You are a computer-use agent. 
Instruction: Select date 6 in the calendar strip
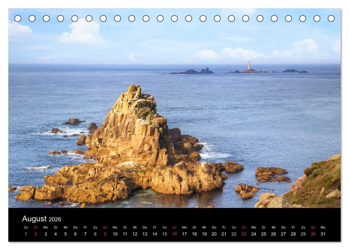[x=75, y=234]
